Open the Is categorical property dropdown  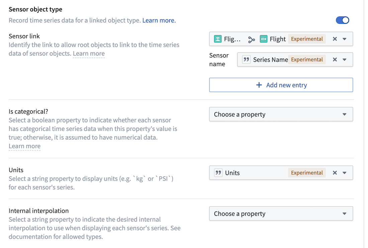281,114
